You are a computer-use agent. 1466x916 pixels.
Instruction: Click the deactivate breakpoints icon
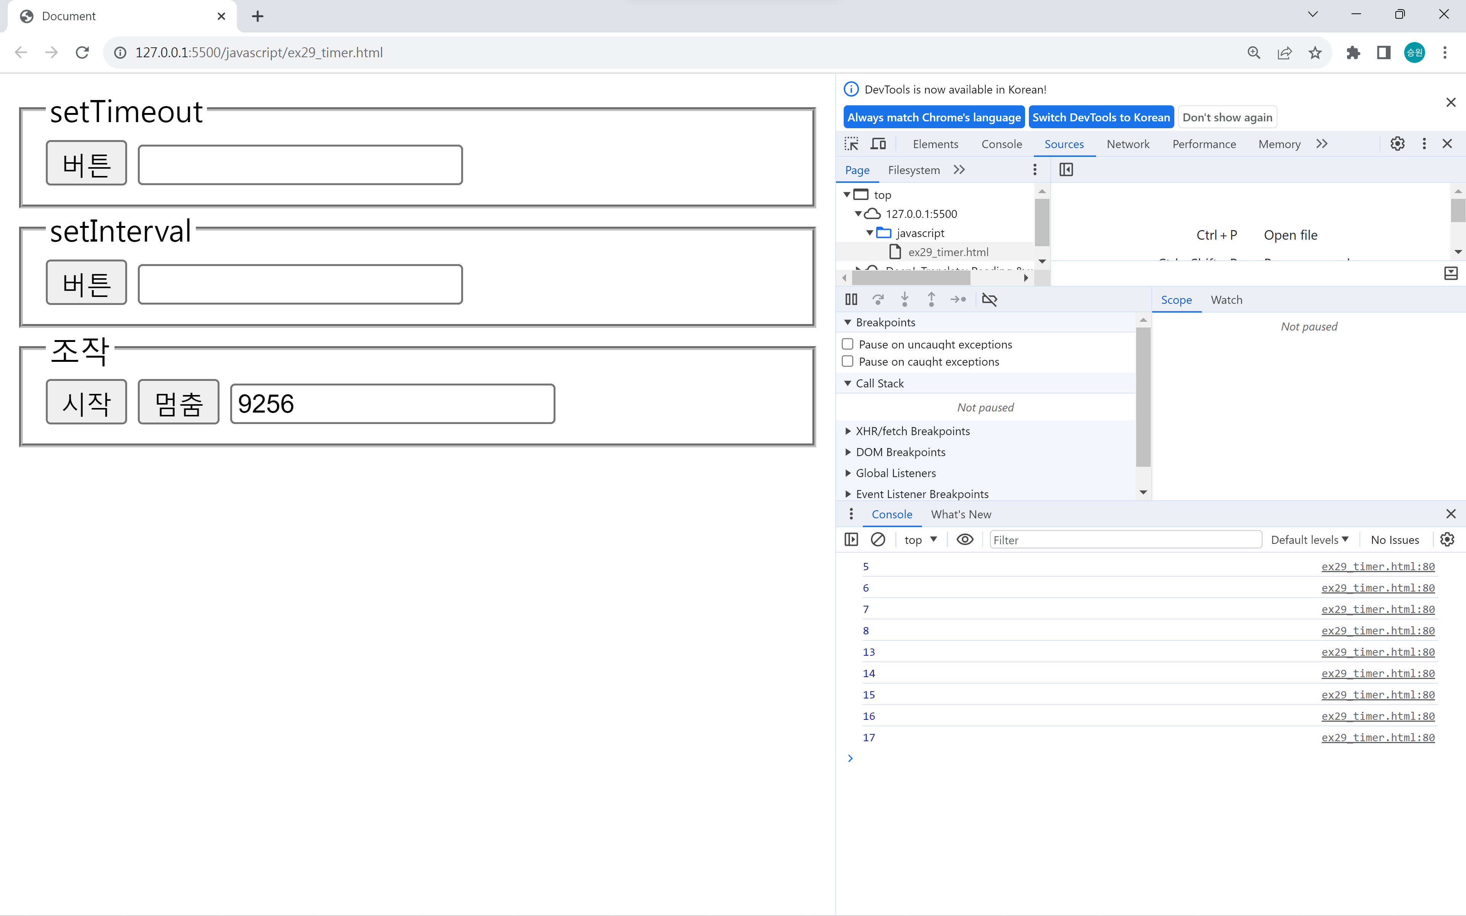989,299
